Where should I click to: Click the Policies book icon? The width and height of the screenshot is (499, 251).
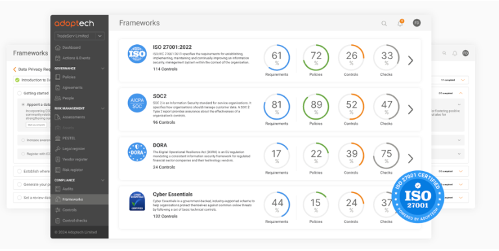[x=58, y=77]
